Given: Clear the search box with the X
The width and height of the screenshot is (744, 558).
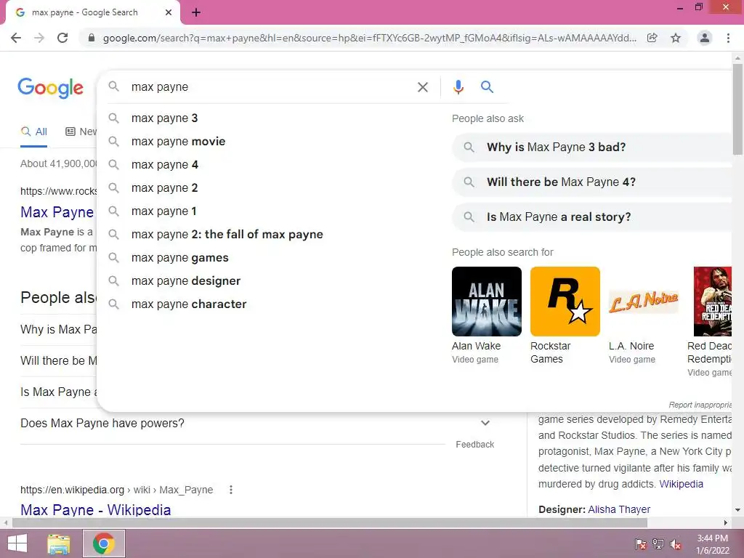Looking at the screenshot, I should (x=422, y=87).
